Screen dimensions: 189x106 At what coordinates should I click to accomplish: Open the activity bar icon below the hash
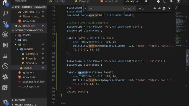[5, 87]
